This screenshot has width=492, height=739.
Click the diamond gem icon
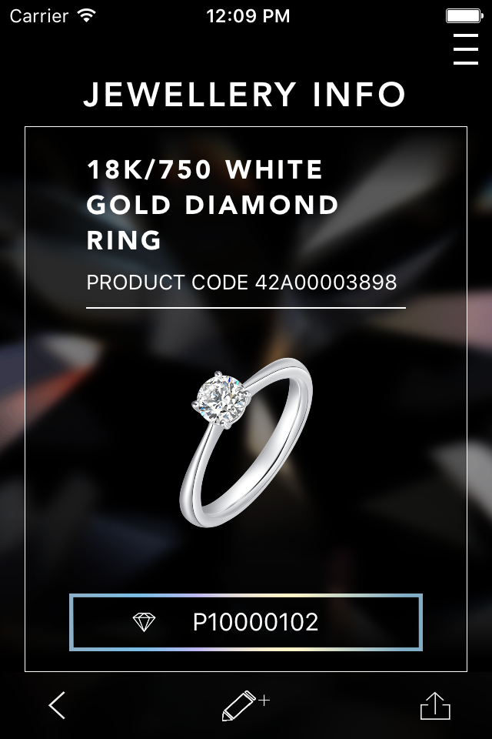[144, 622]
